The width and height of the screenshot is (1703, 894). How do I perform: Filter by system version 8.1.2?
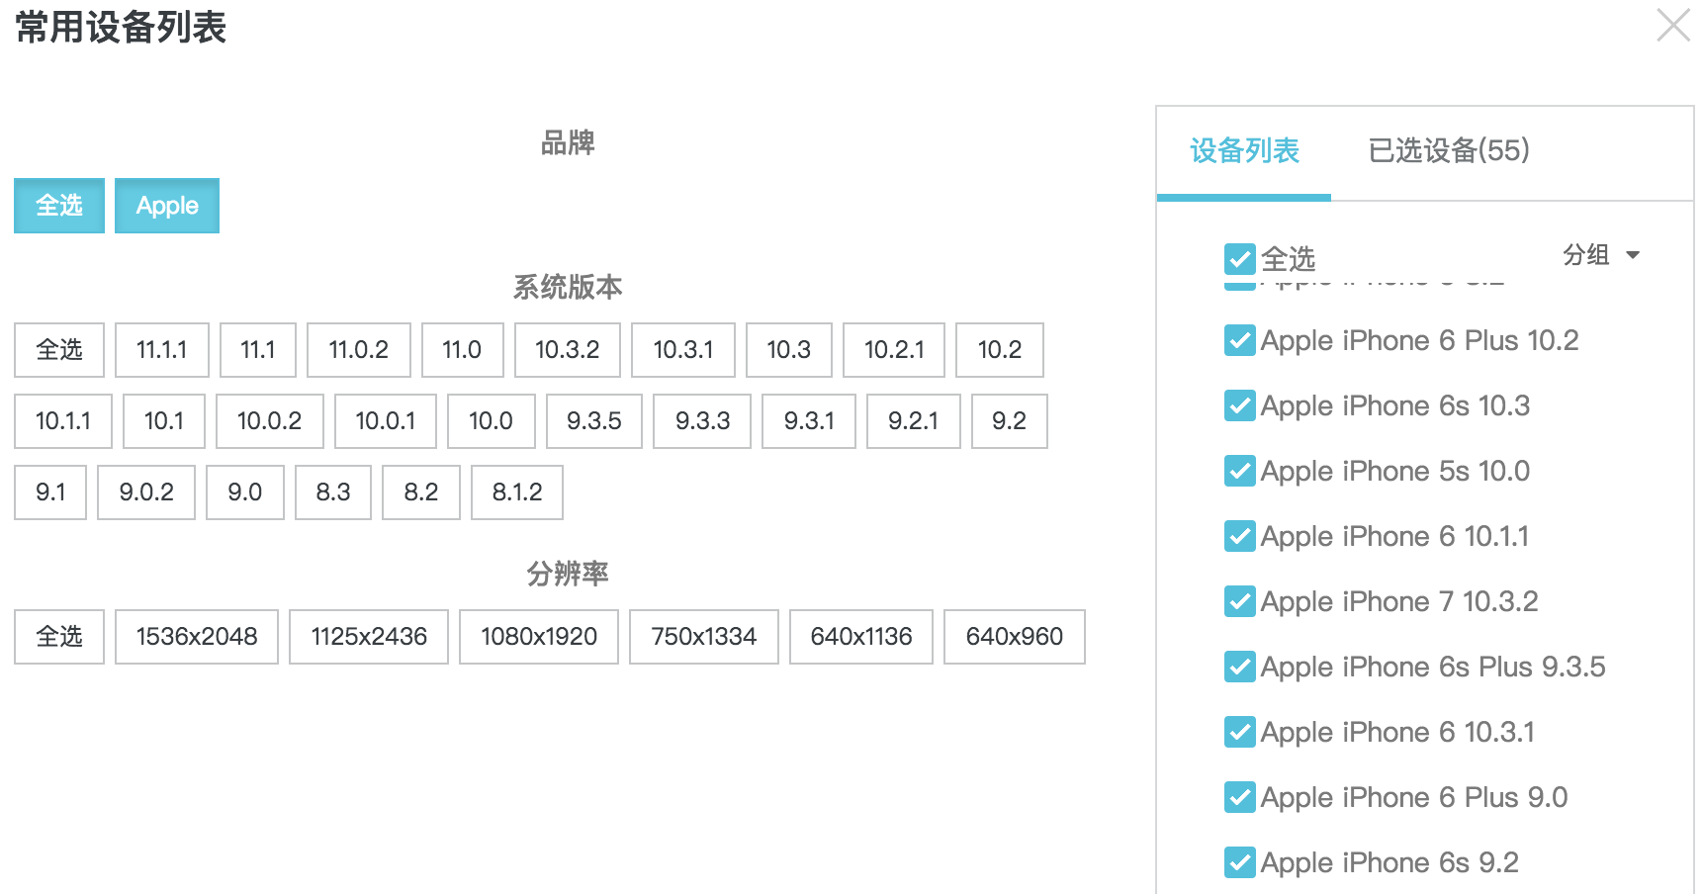[x=517, y=492]
